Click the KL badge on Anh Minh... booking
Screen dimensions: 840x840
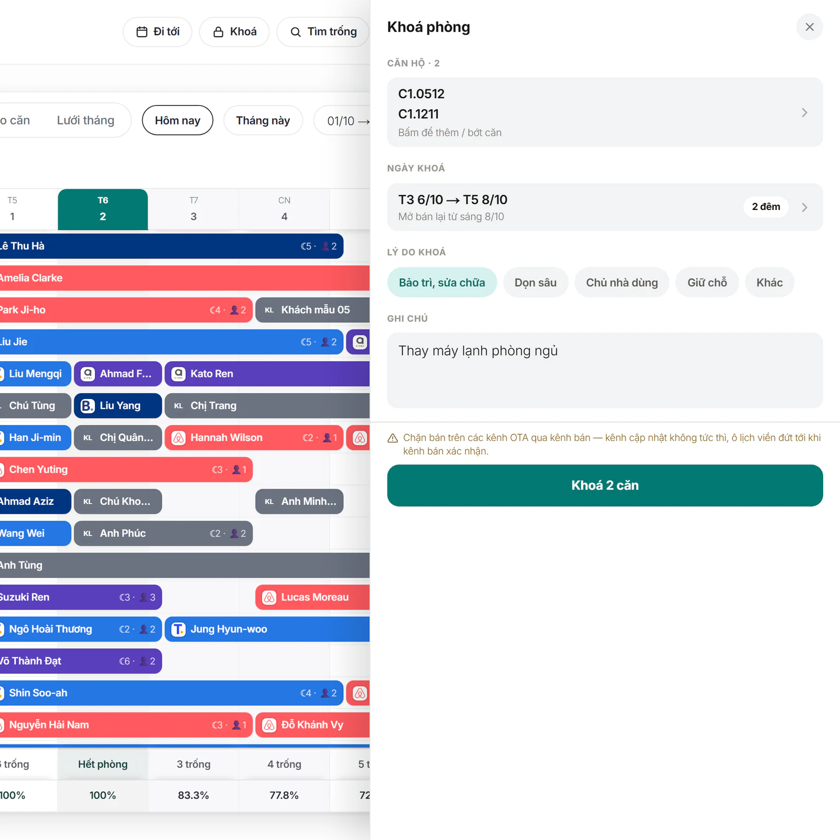[x=269, y=501]
